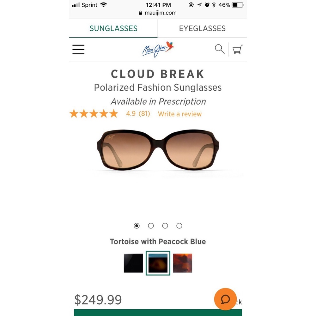Tap the padlock icon in the address bar
Image resolution: width=316 pixels, height=316 pixels.
(140, 13)
